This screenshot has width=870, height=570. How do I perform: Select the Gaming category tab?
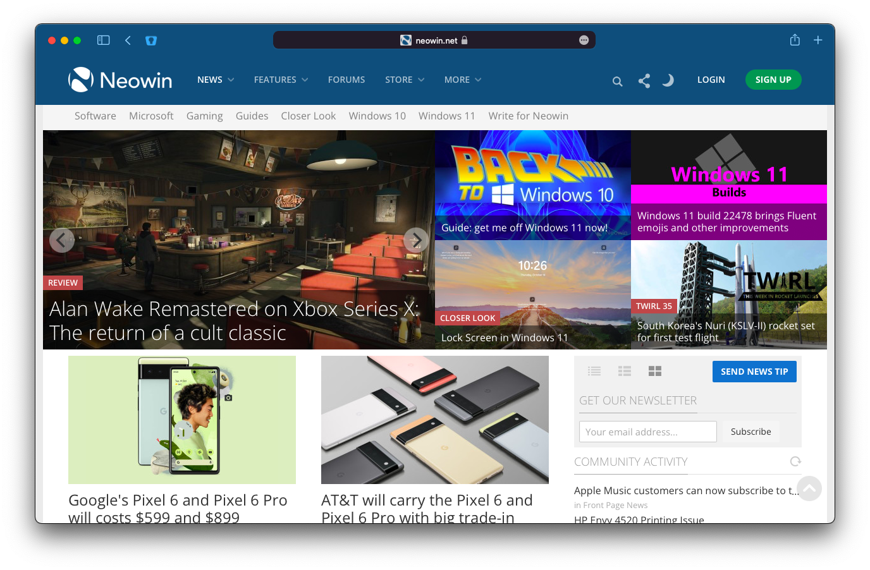pos(204,116)
